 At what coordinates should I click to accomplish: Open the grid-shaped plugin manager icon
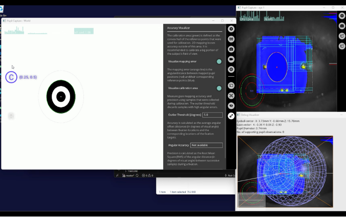[231, 39]
